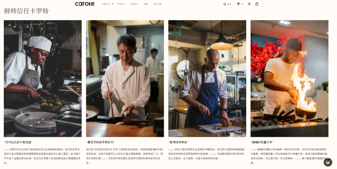This screenshot has height=169, width=337.
Task: Click the search text label next to magnifier
Action: point(229,4)
